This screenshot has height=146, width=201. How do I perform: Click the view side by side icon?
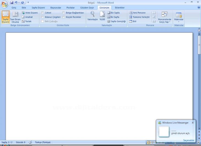point(154,13)
